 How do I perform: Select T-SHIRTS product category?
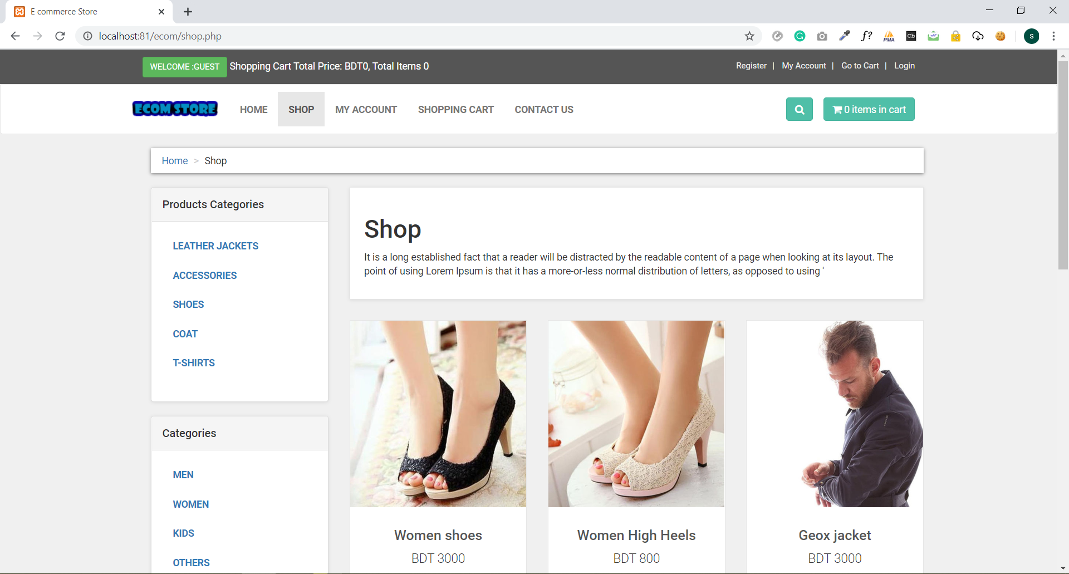coord(194,363)
